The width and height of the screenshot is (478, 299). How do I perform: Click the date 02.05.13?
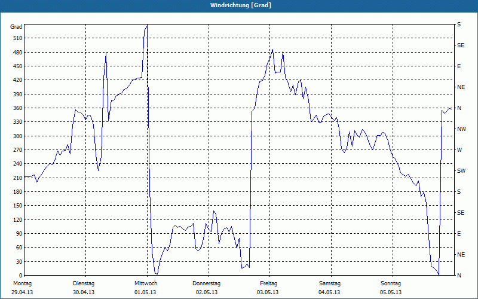pyautogui.click(x=207, y=292)
